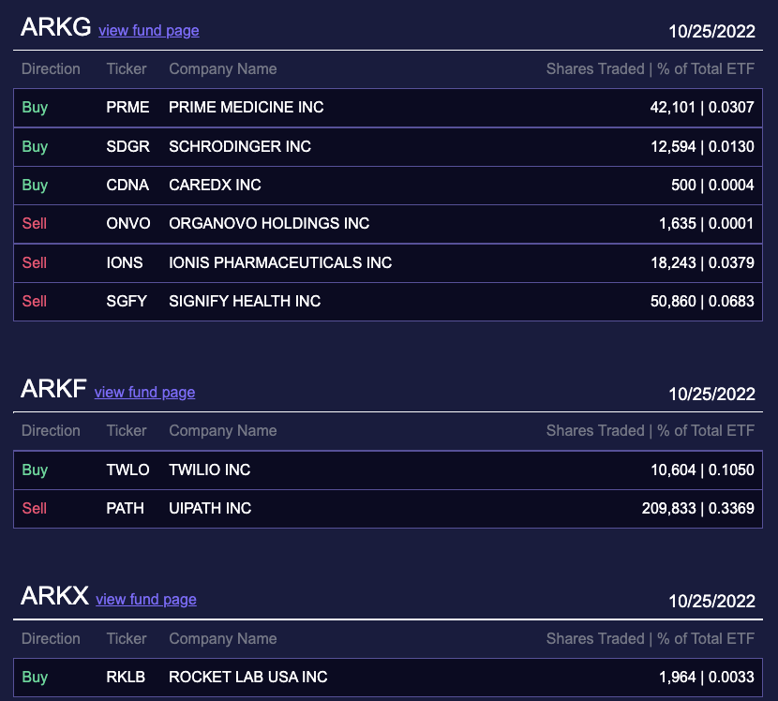This screenshot has height=701, width=778.
Task: Open the ARKF view fund page link
Action: pos(144,393)
